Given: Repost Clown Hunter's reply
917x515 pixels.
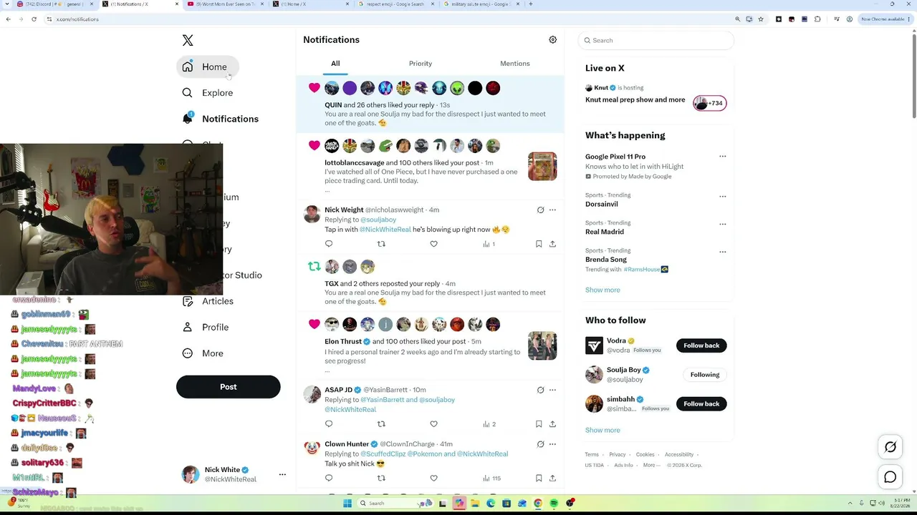Looking at the screenshot, I should click(381, 478).
